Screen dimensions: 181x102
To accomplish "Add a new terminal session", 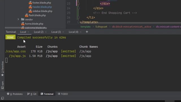I will [x=87, y=32].
